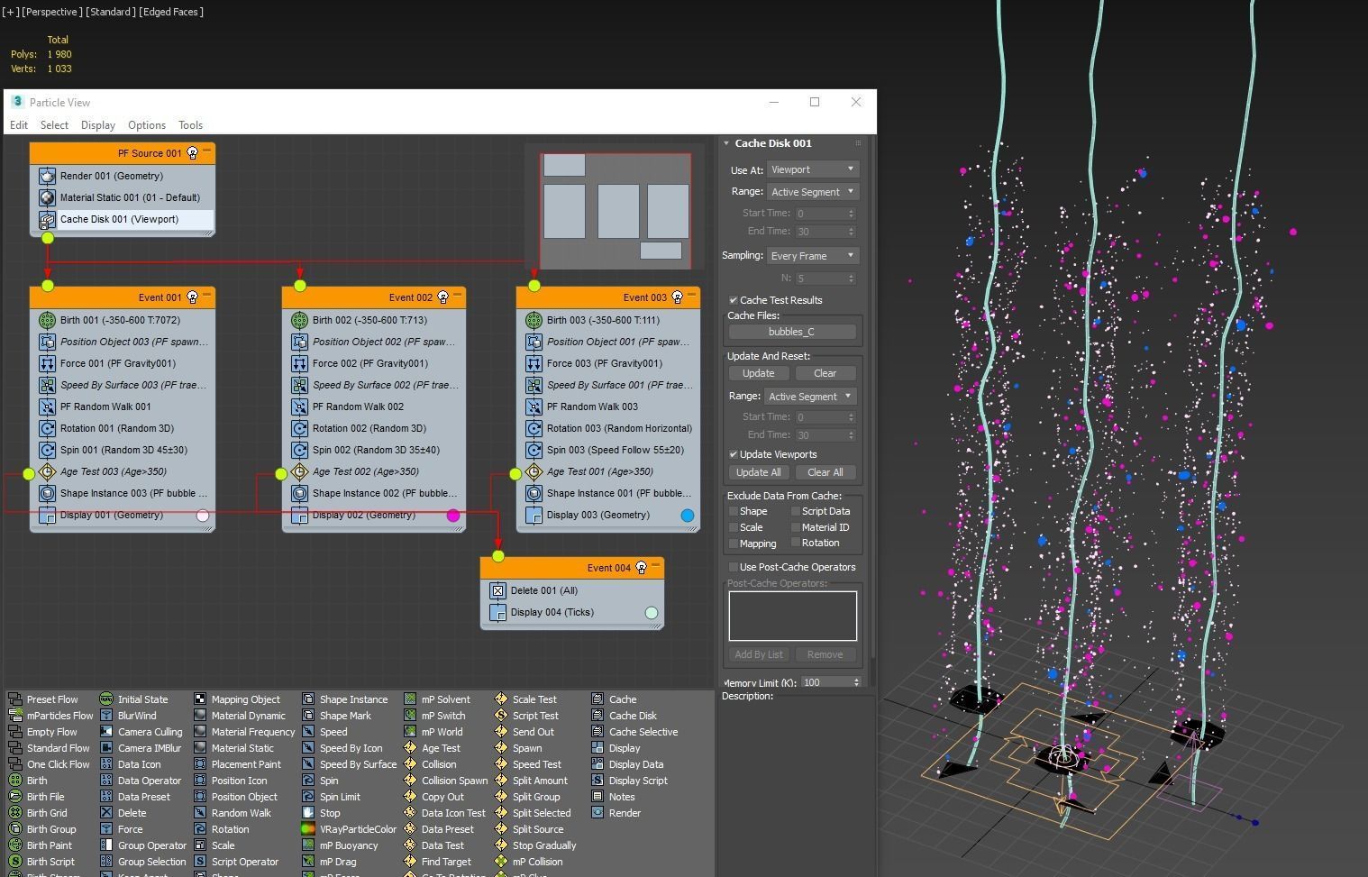Toggle the PF Source 001 lightbulb
The width and height of the screenshot is (1368, 877).
point(192,153)
